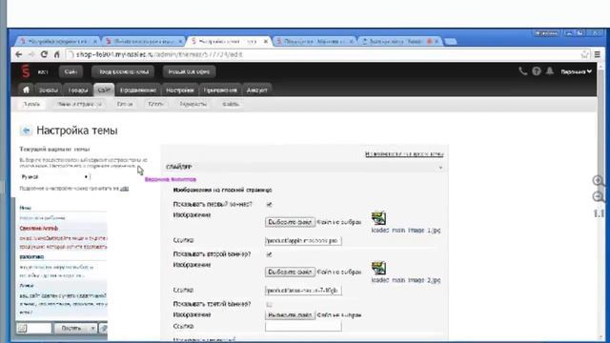This screenshot has height=343, width=610.
Task: Open the Chrome hamburger menu
Action: click(x=598, y=55)
